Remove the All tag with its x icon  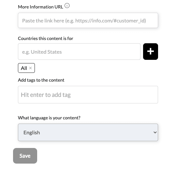pyautogui.click(x=30, y=68)
